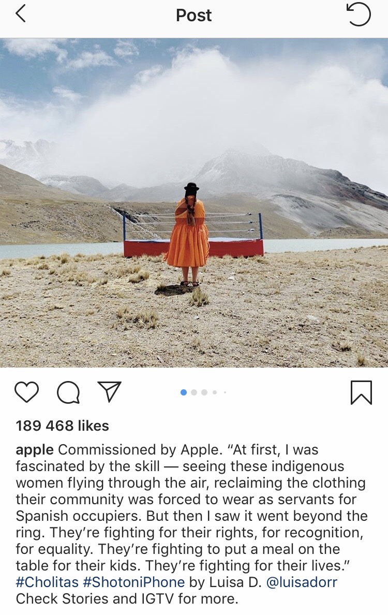Select the fourth carousel dot
The width and height of the screenshot is (388, 615).
215,392
